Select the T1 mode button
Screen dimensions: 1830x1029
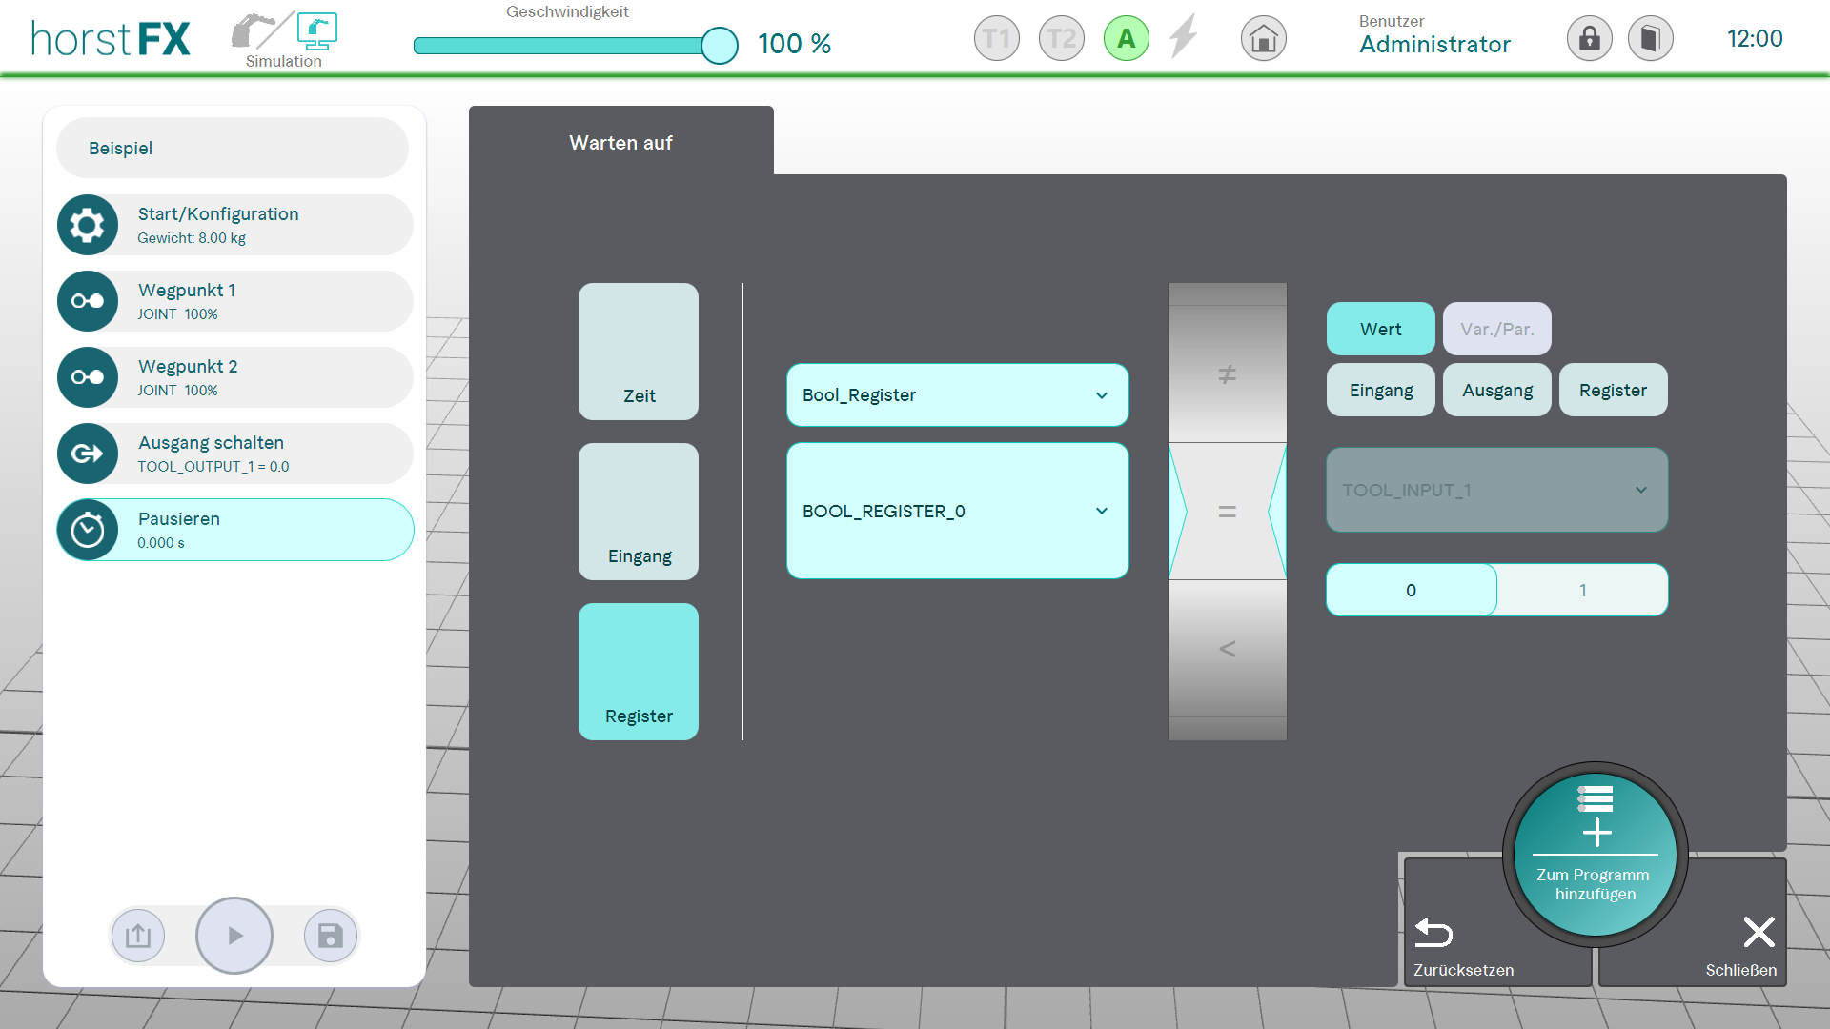click(x=996, y=39)
